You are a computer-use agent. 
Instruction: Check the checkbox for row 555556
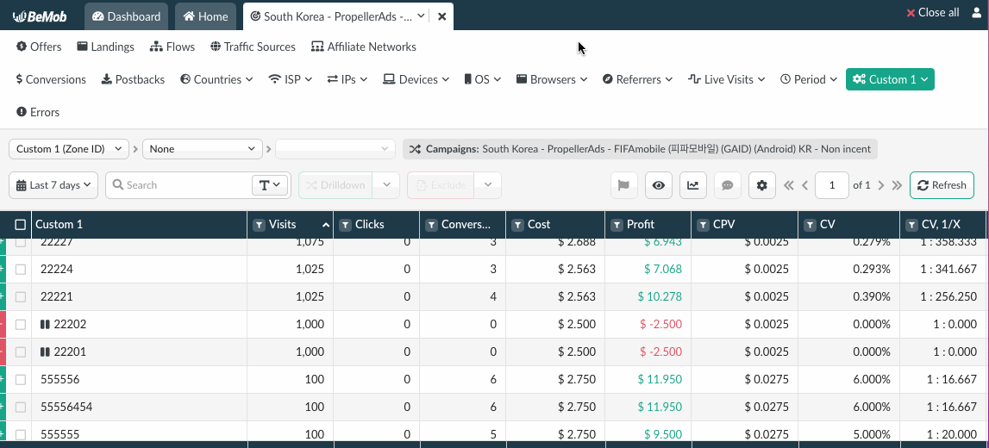tap(20, 380)
